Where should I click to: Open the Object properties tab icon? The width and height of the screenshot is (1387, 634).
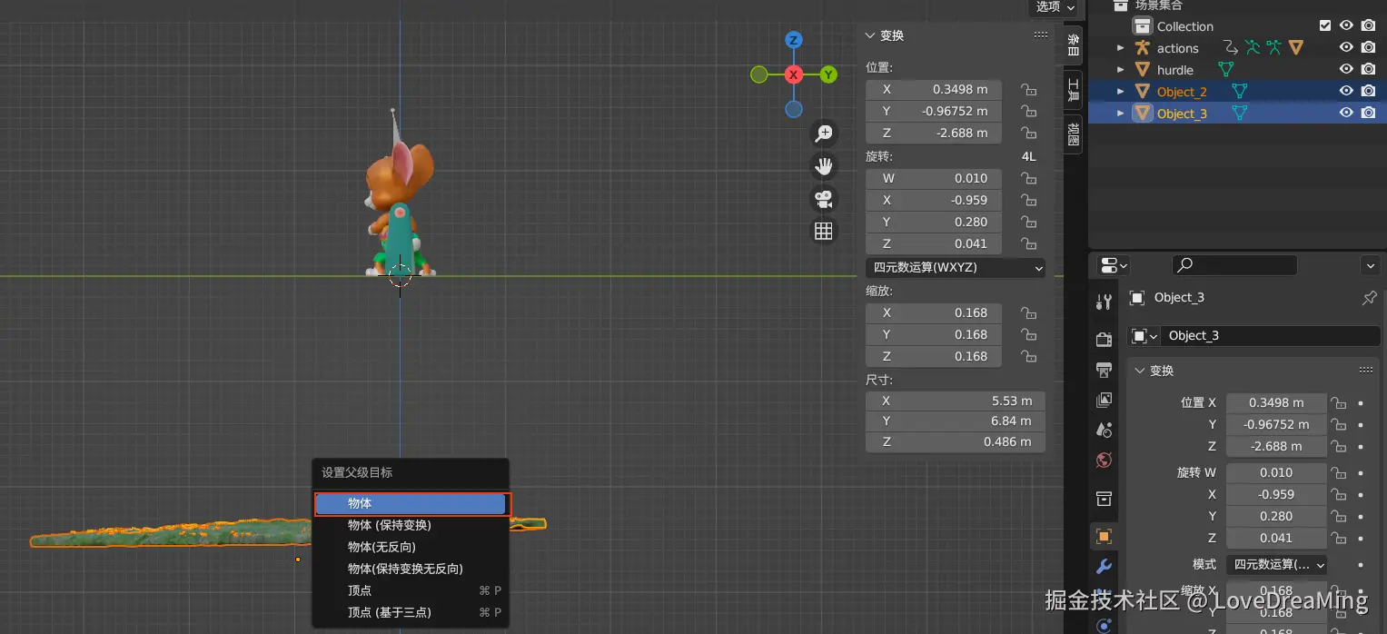tap(1104, 536)
